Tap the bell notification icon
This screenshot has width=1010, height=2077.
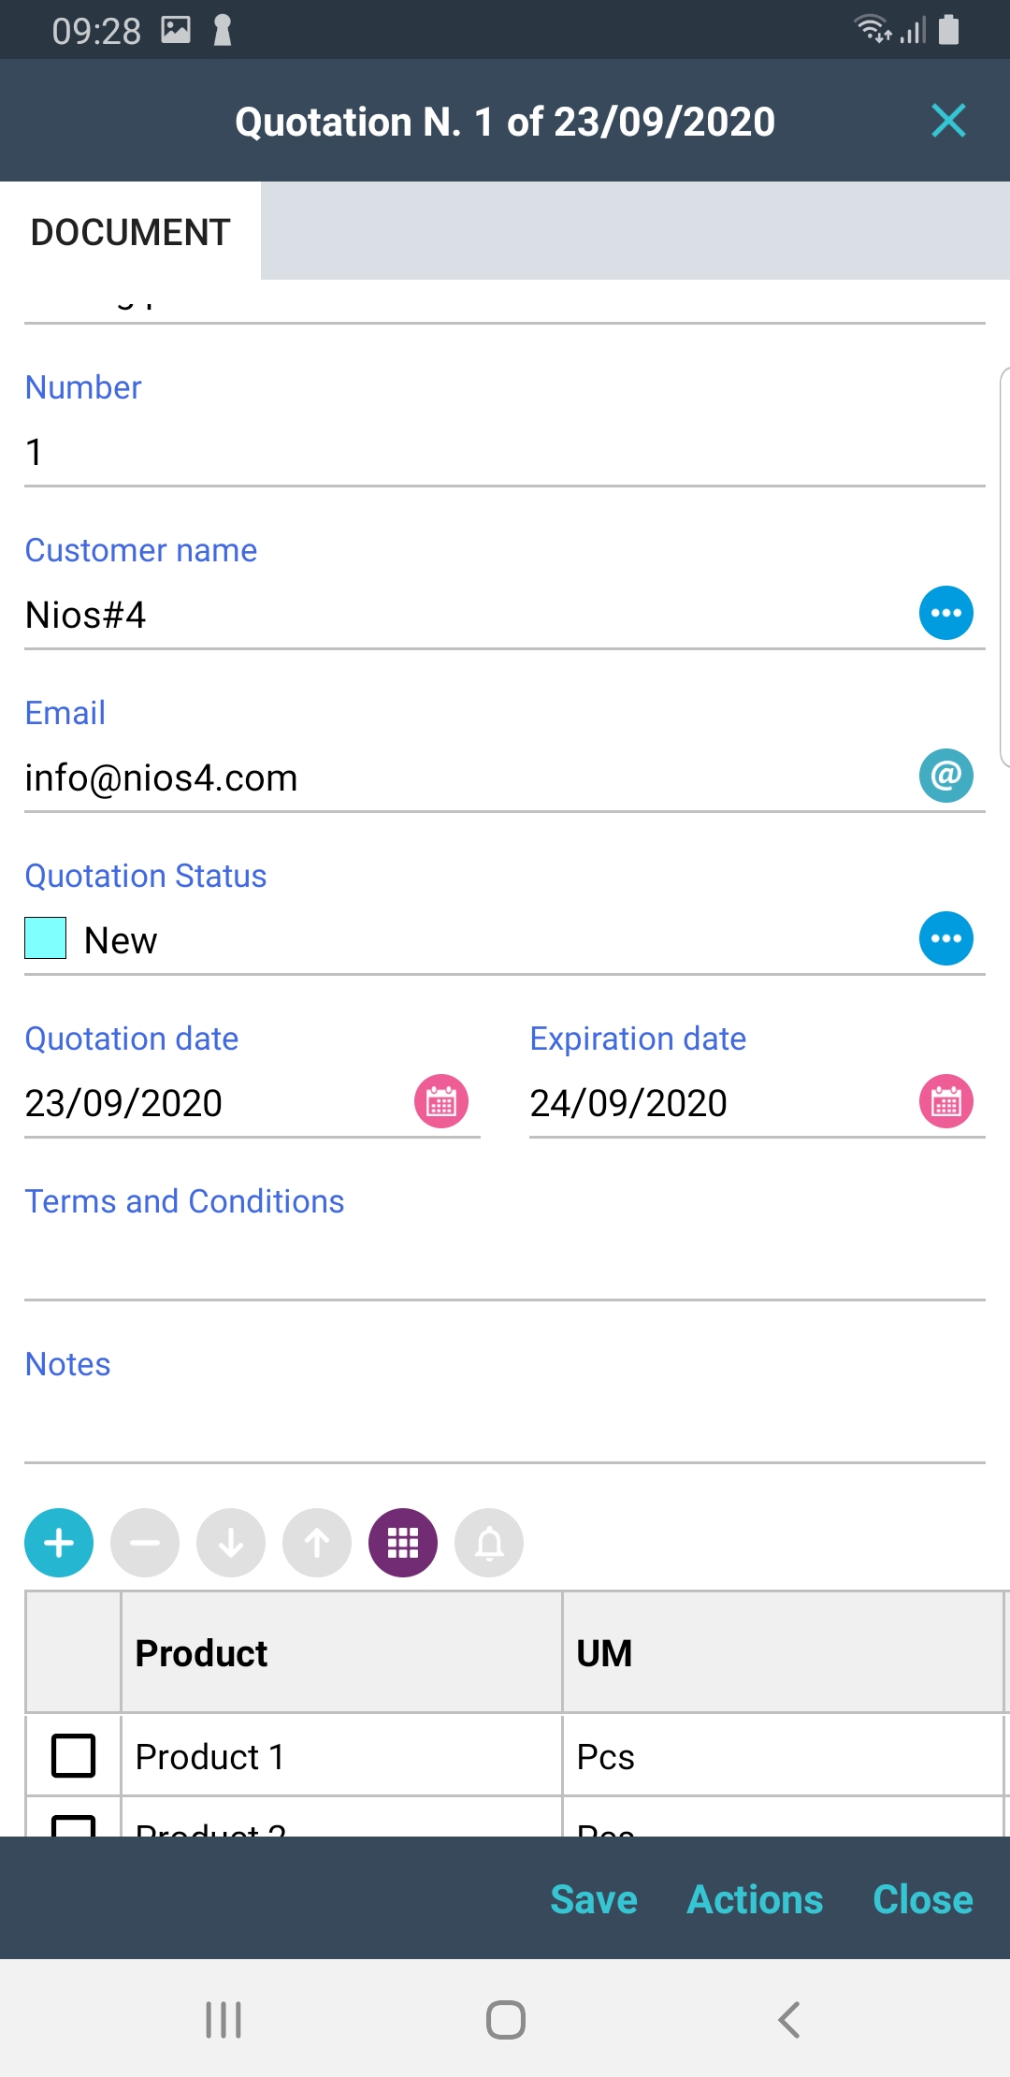click(489, 1543)
